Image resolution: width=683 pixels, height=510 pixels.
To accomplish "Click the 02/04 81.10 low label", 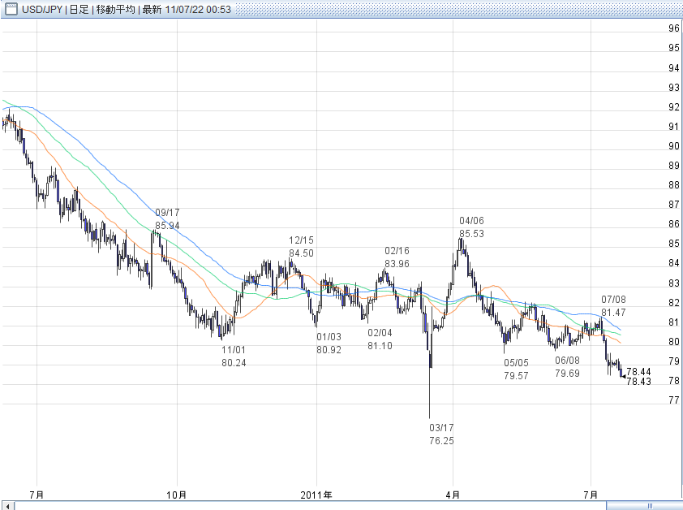I will point(380,339).
